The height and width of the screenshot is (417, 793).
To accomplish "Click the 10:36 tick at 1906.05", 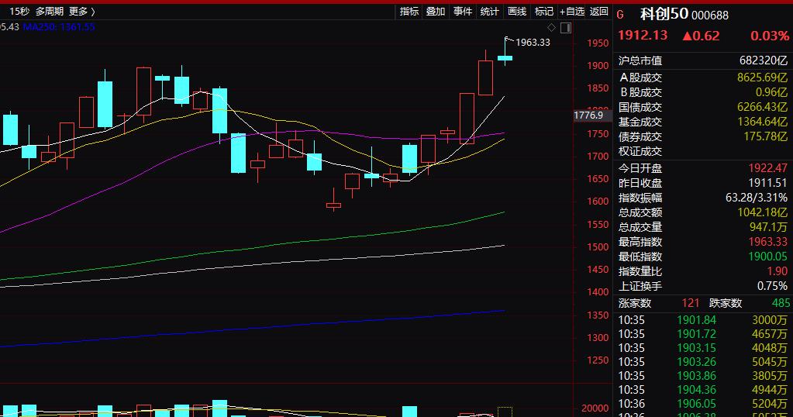I will tap(703, 403).
